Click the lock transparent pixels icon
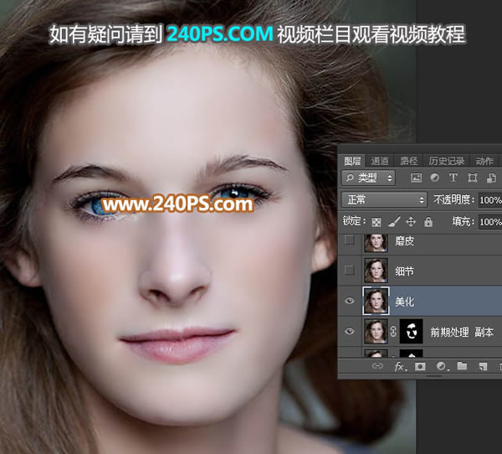Image resolution: width=502 pixels, height=454 pixels. coord(376,222)
